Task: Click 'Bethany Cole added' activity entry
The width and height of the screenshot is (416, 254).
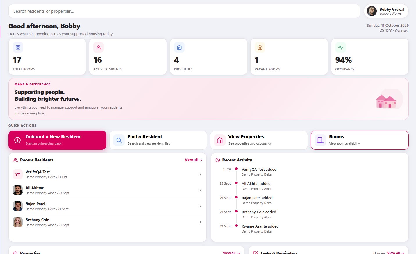Action: click(x=259, y=212)
